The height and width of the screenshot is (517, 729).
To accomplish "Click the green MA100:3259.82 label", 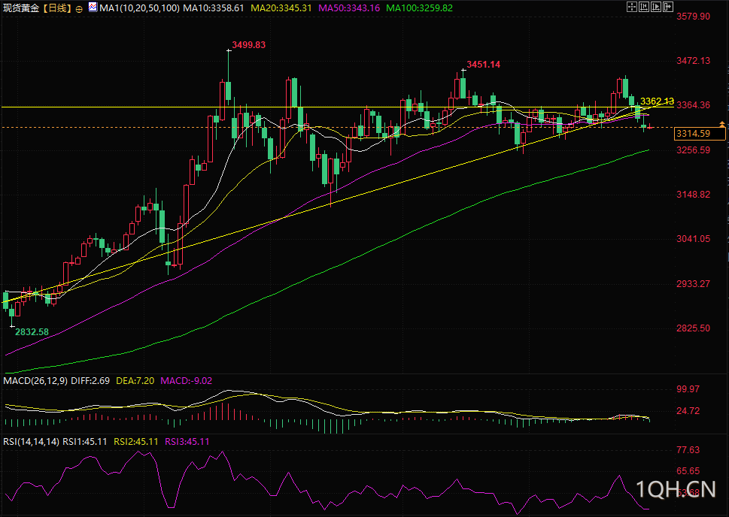I will point(419,8).
